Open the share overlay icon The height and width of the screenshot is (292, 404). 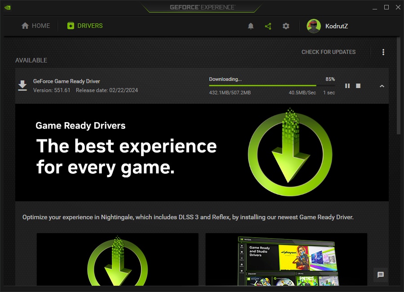click(x=268, y=26)
